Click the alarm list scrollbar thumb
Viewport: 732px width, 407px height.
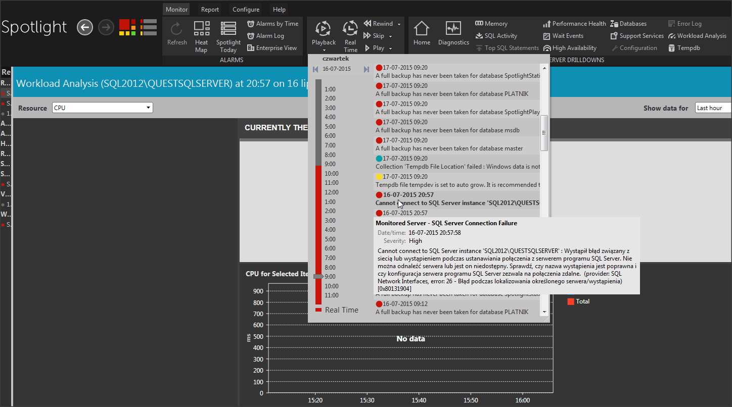pos(544,133)
